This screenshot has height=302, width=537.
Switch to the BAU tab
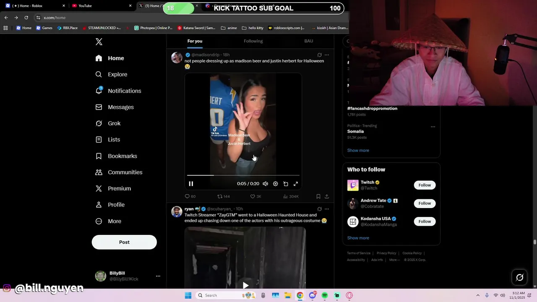coord(309,41)
